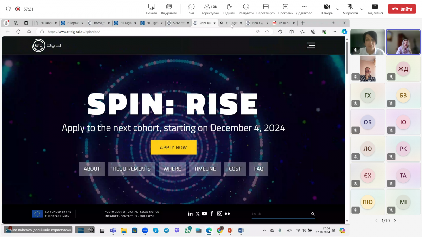
Task: Click the website footer Search field
Action: (x=280, y=214)
